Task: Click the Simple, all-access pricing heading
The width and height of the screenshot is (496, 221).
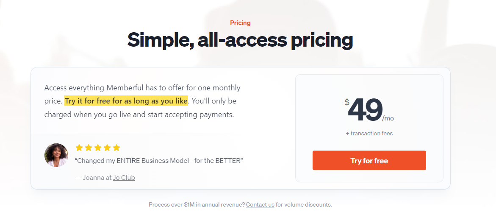Action: pos(240,40)
